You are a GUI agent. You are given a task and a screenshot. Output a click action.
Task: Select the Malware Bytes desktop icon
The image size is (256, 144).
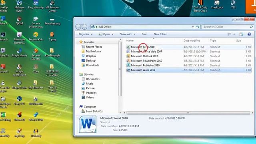coord(19,6)
